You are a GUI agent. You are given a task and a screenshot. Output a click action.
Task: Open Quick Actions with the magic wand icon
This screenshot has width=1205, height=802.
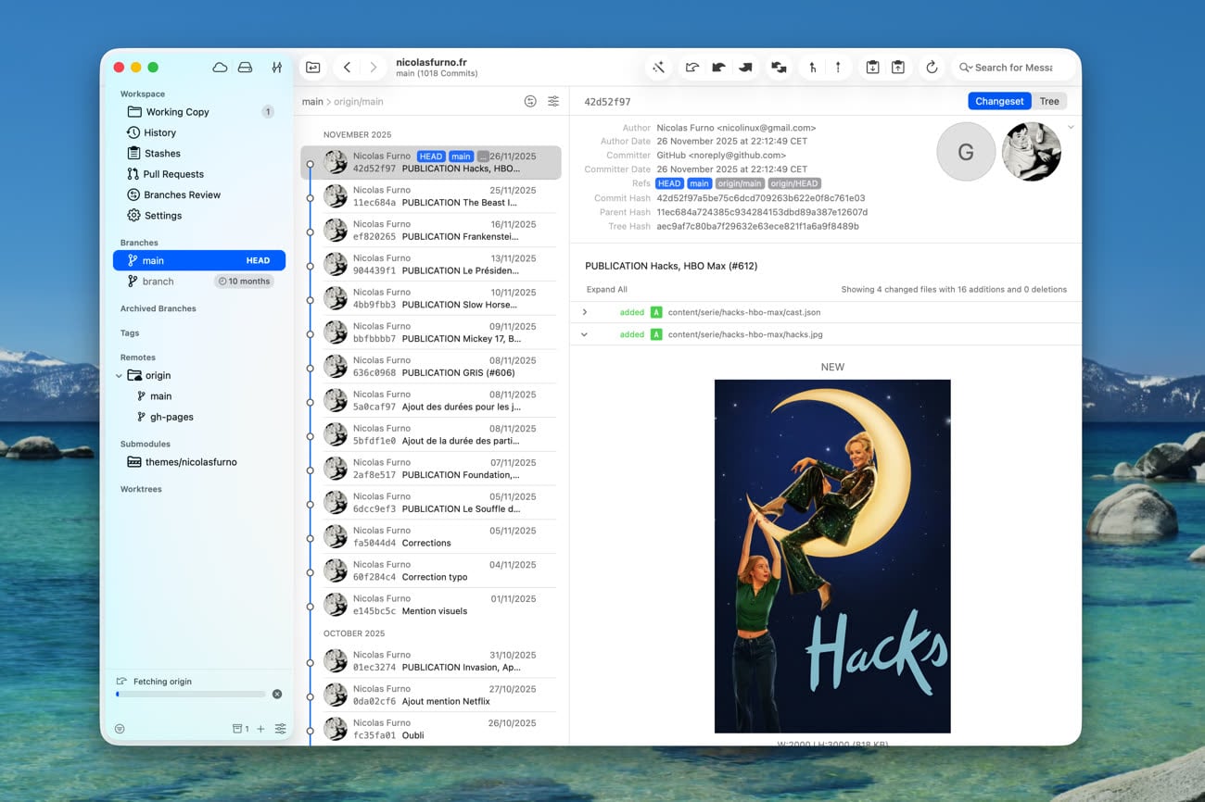click(659, 68)
